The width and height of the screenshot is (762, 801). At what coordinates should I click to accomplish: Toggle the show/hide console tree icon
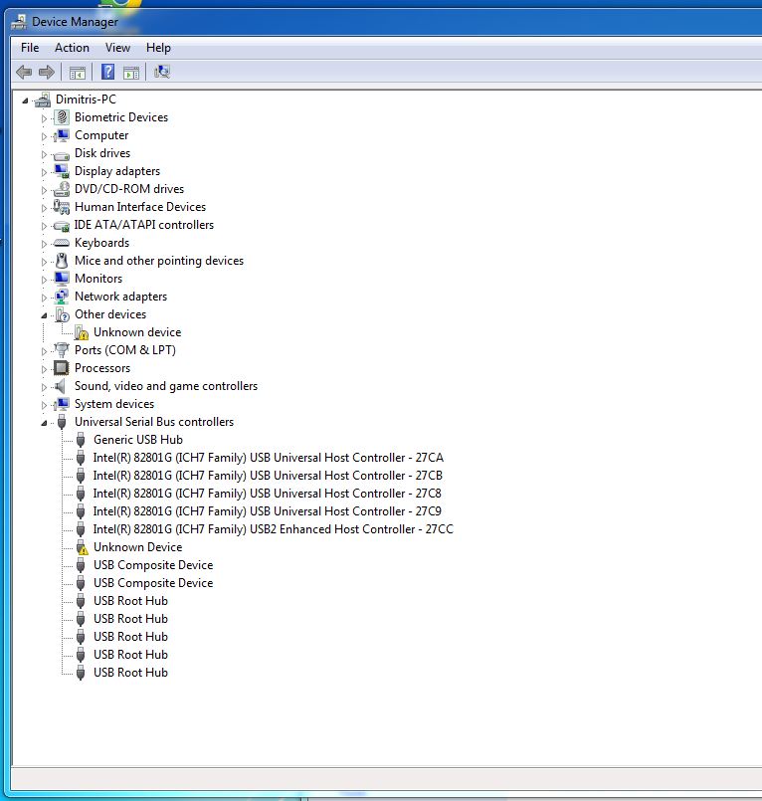pyautogui.click(x=78, y=73)
